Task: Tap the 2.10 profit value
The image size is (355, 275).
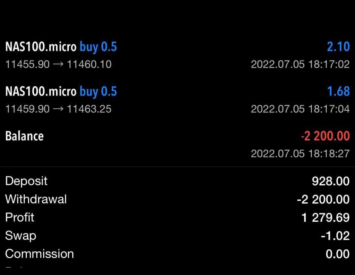Action: 338,47
